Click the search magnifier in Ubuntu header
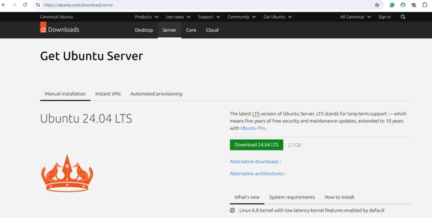432x218 pixels. click(x=403, y=17)
